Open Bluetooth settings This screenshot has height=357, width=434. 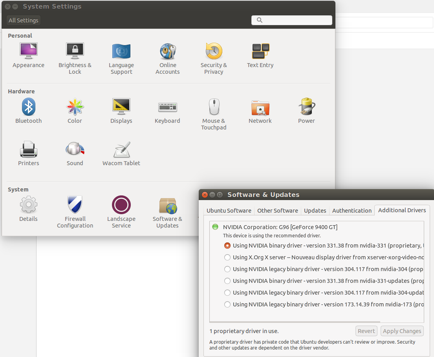(x=29, y=111)
